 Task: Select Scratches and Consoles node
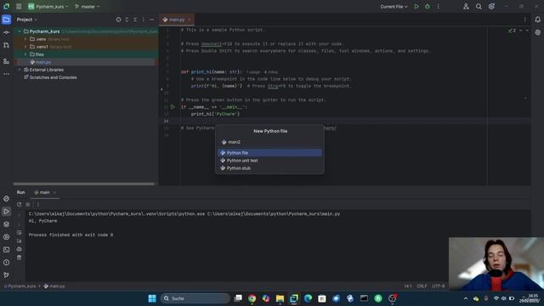[50, 77]
